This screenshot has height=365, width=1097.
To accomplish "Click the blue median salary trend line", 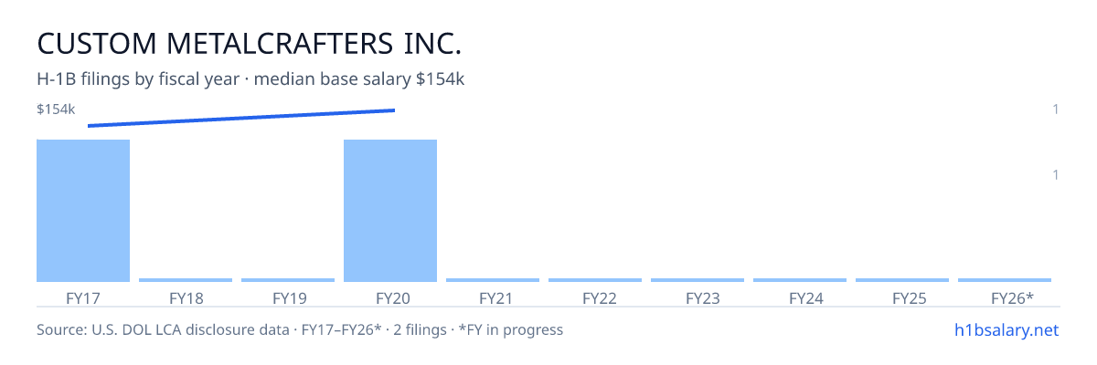I will click(241, 118).
